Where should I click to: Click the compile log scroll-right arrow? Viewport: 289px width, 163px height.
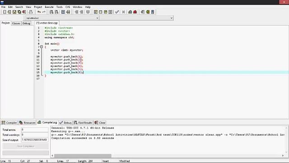click(x=283, y=156)
